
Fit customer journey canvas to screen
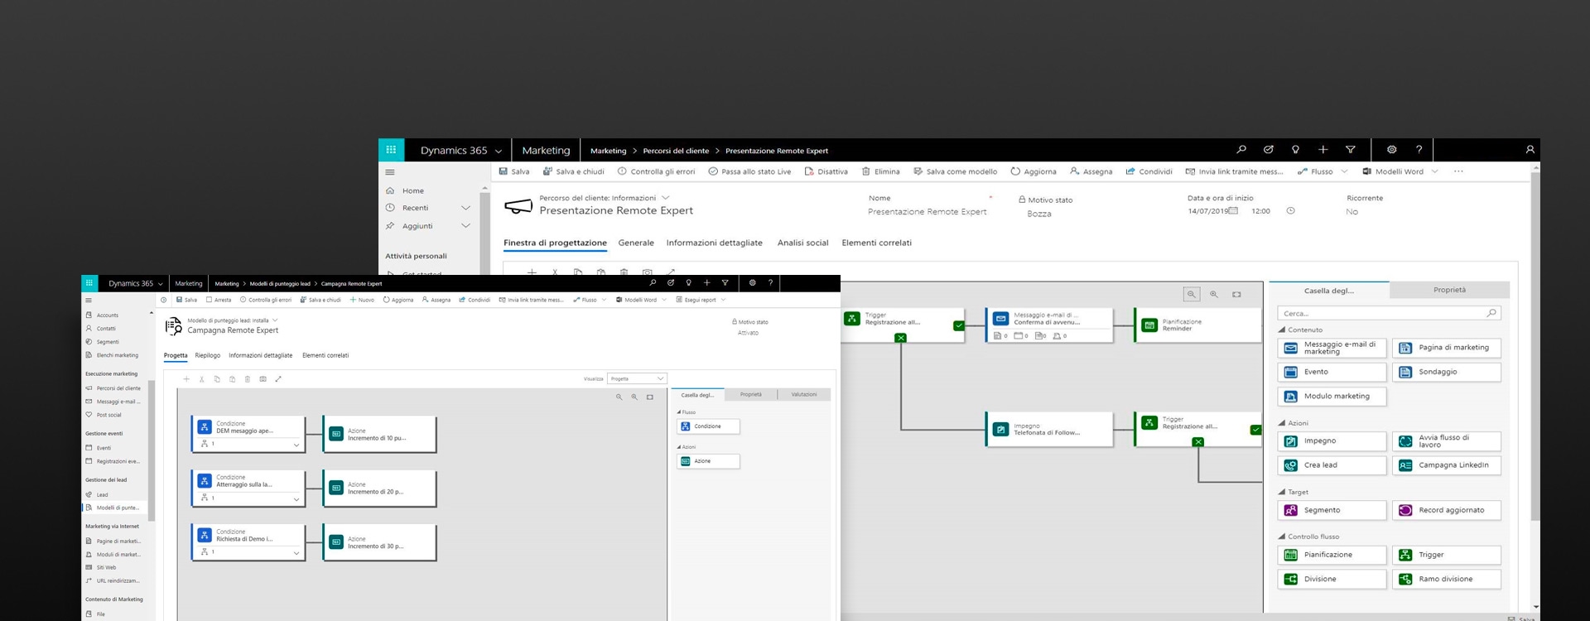click(x=1236, y=294)
